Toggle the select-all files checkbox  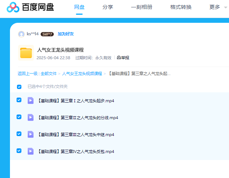(x=19, y=87)
